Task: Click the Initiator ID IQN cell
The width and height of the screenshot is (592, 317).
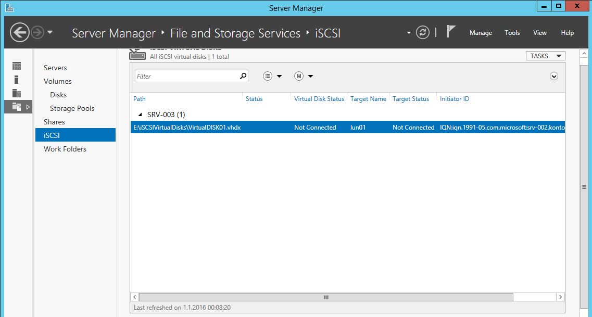Action: [502, 128]
